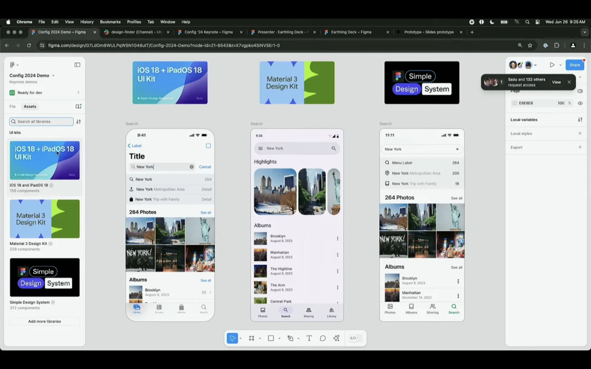
Task: Clear search field in iOS mockup
Action: coord(192,167)
